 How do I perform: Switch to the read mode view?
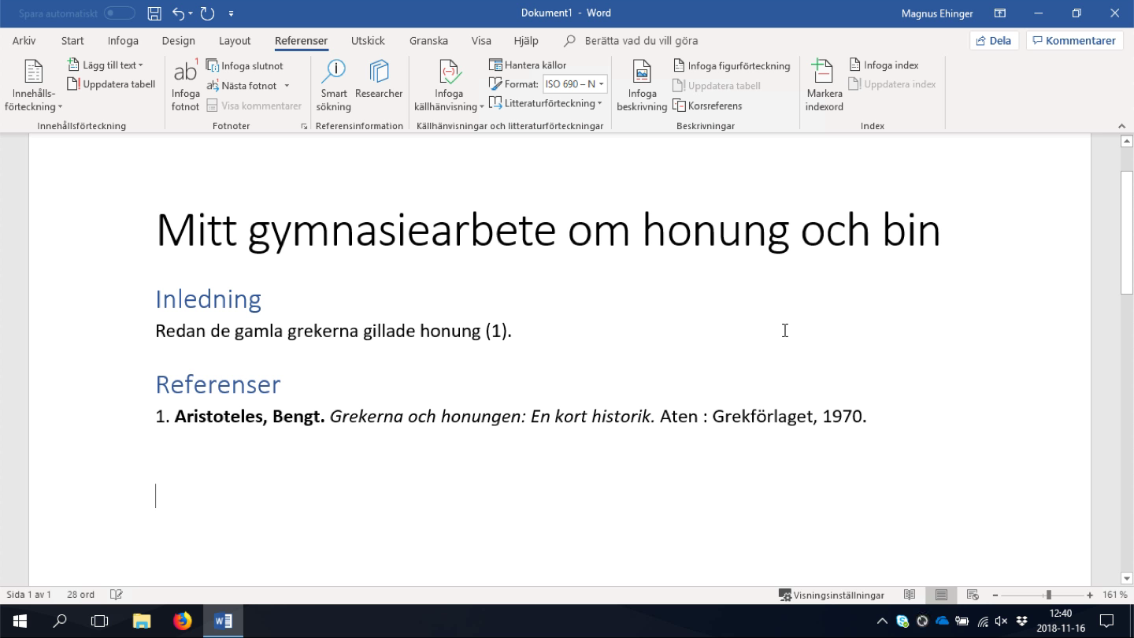click(x=910, y=595)
